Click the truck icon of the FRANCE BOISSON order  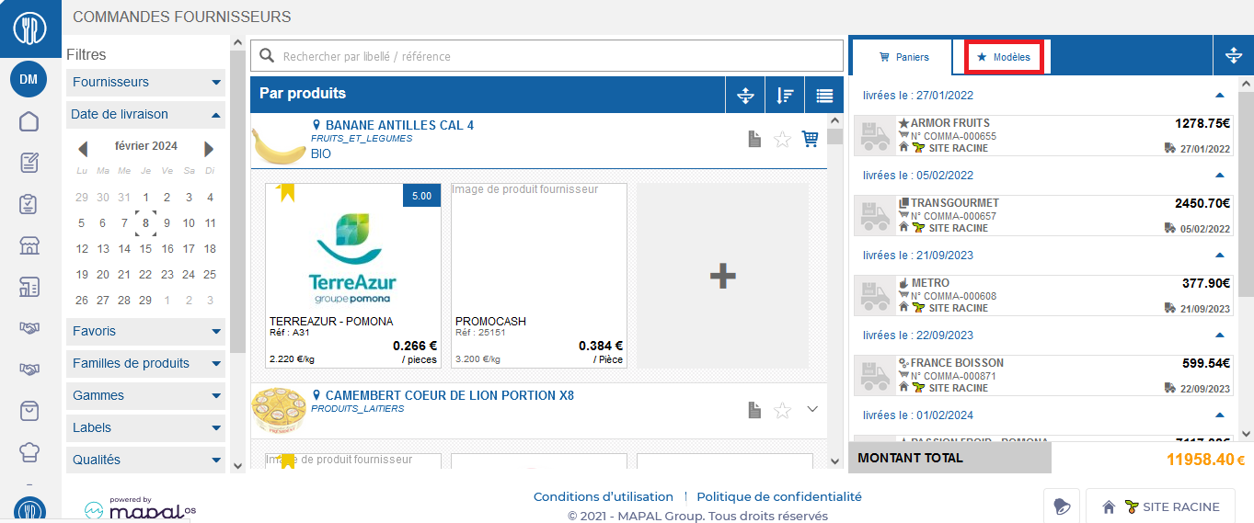point(874,376)
